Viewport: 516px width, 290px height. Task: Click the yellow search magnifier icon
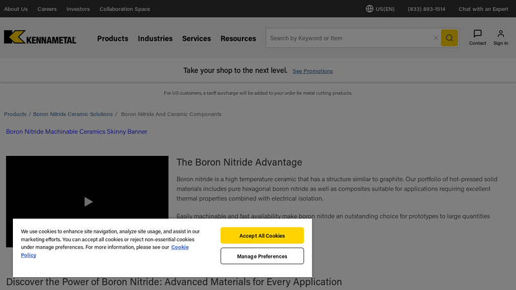[449, 38]
